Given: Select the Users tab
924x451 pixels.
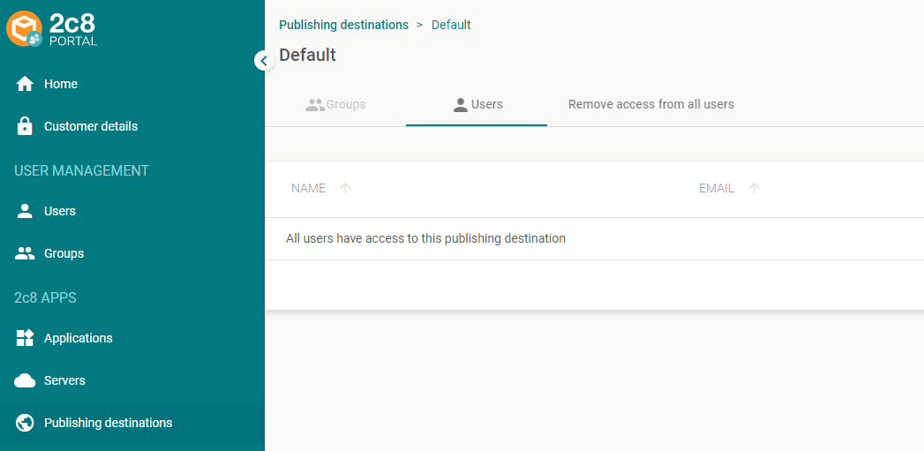Looking at the screenshot, I should pyautogui.click(x=477, y=104).
